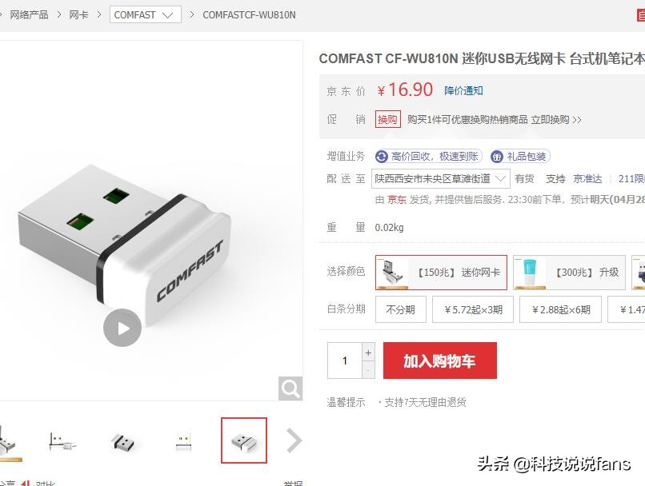Click the 高价回收 recycle icon
The width and height of the screenshot is (645, 486).
[382, 157]
